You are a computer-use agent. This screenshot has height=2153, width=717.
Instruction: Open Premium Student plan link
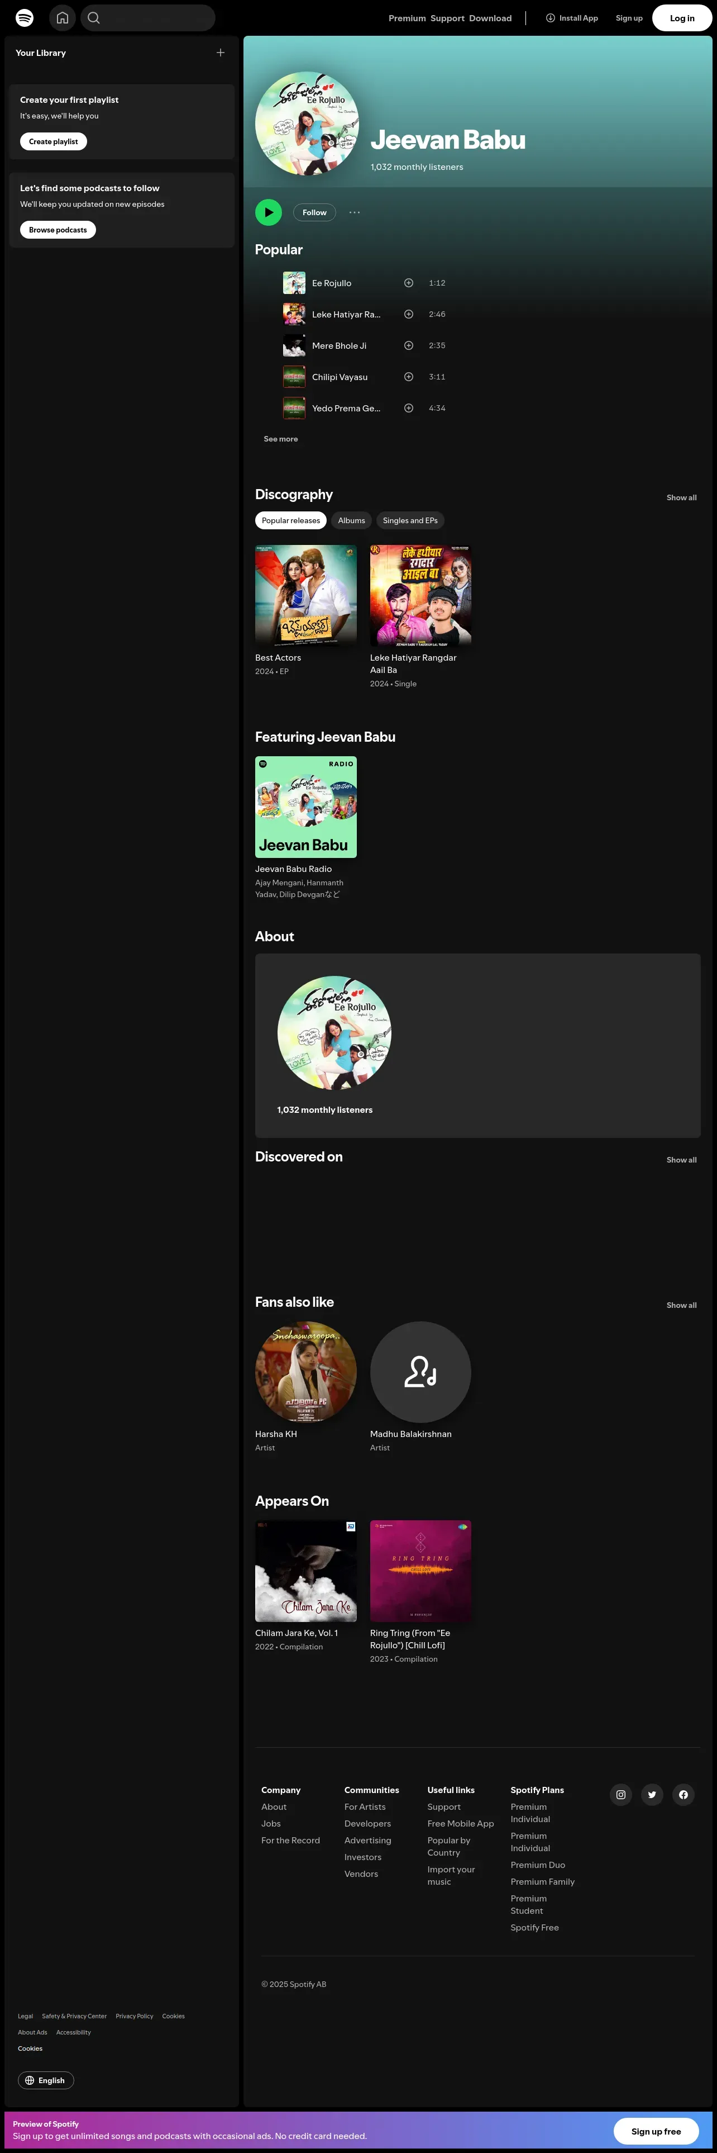[528, 1905]
